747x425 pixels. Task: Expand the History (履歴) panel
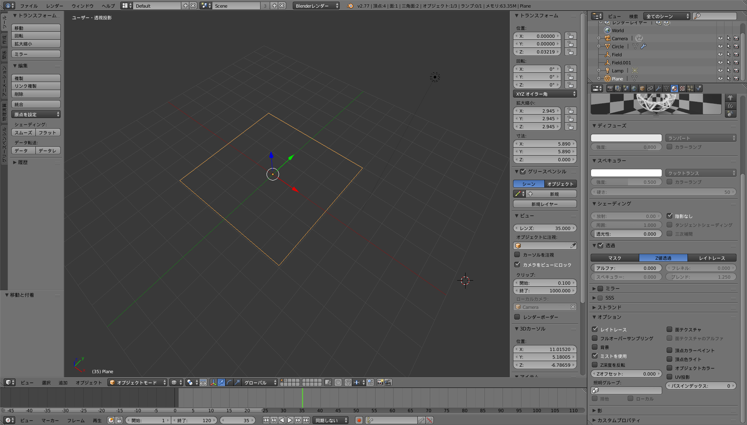[x=15, y=162]
